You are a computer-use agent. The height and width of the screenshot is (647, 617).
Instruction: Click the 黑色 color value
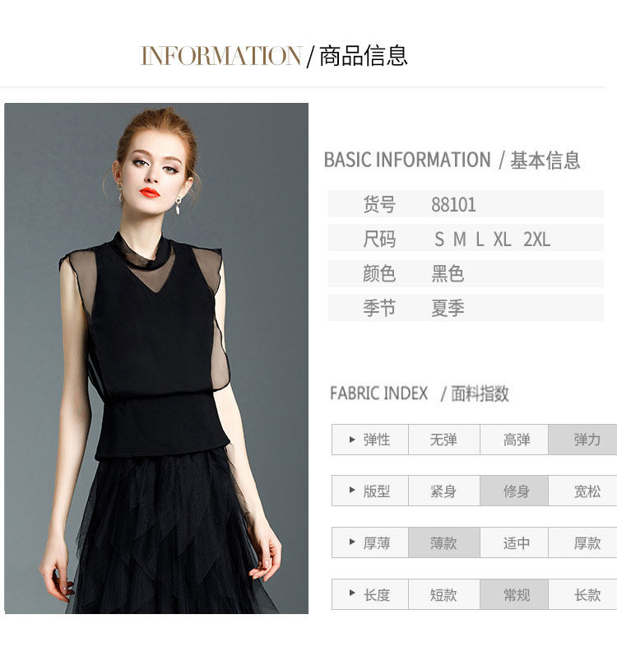click(448, 273)
